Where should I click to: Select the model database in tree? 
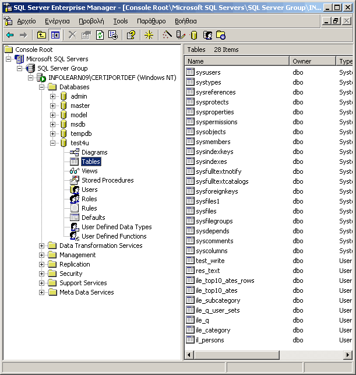[x=79, y=115]
